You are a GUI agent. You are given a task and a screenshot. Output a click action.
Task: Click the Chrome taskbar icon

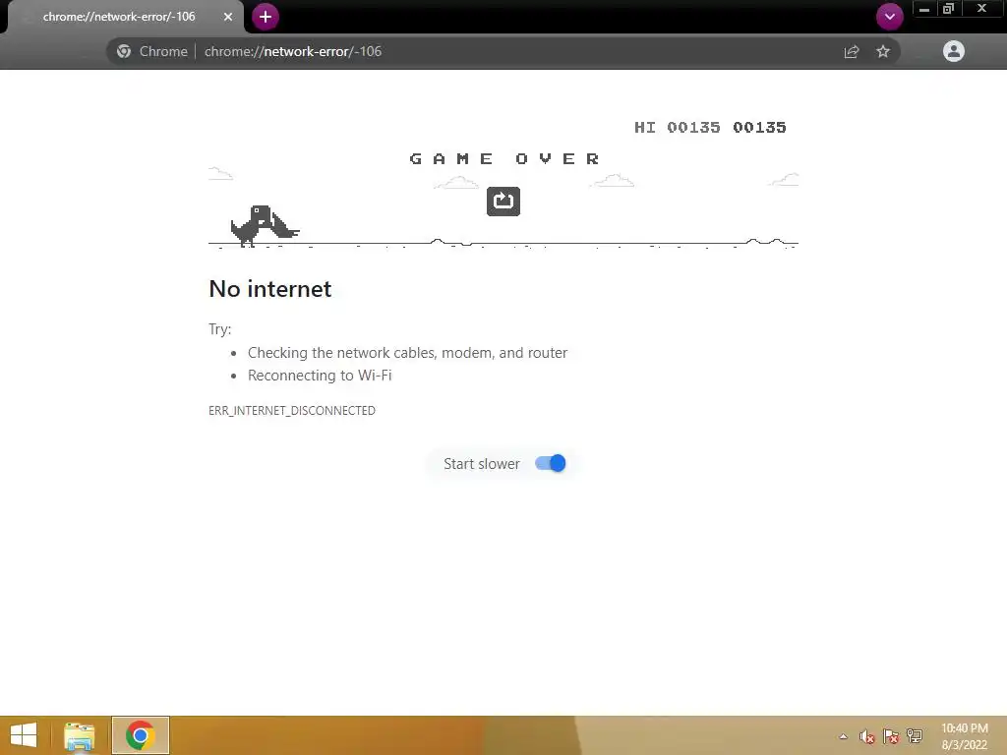140,735
